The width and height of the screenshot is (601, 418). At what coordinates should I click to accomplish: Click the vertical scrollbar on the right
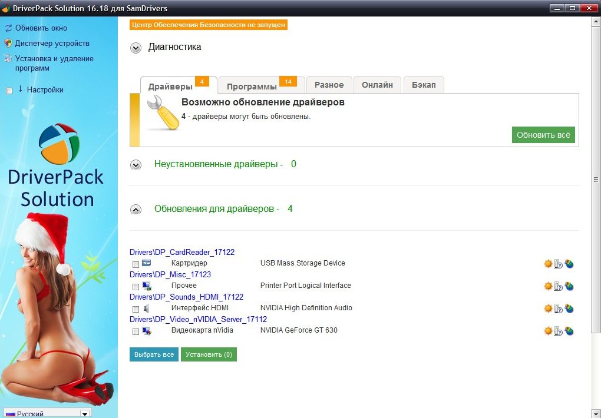point(596,180)
